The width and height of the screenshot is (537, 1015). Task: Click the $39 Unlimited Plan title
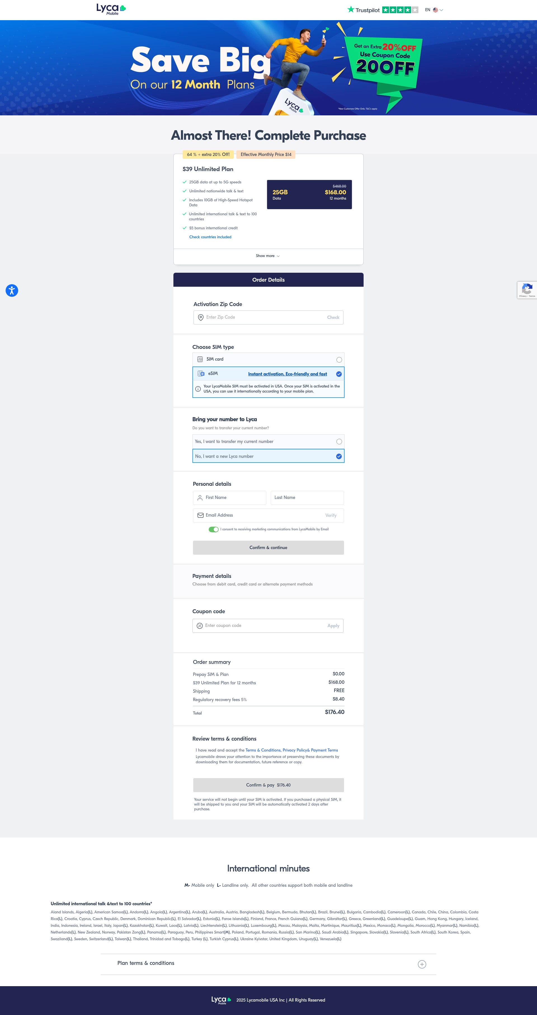pos(208,169)
